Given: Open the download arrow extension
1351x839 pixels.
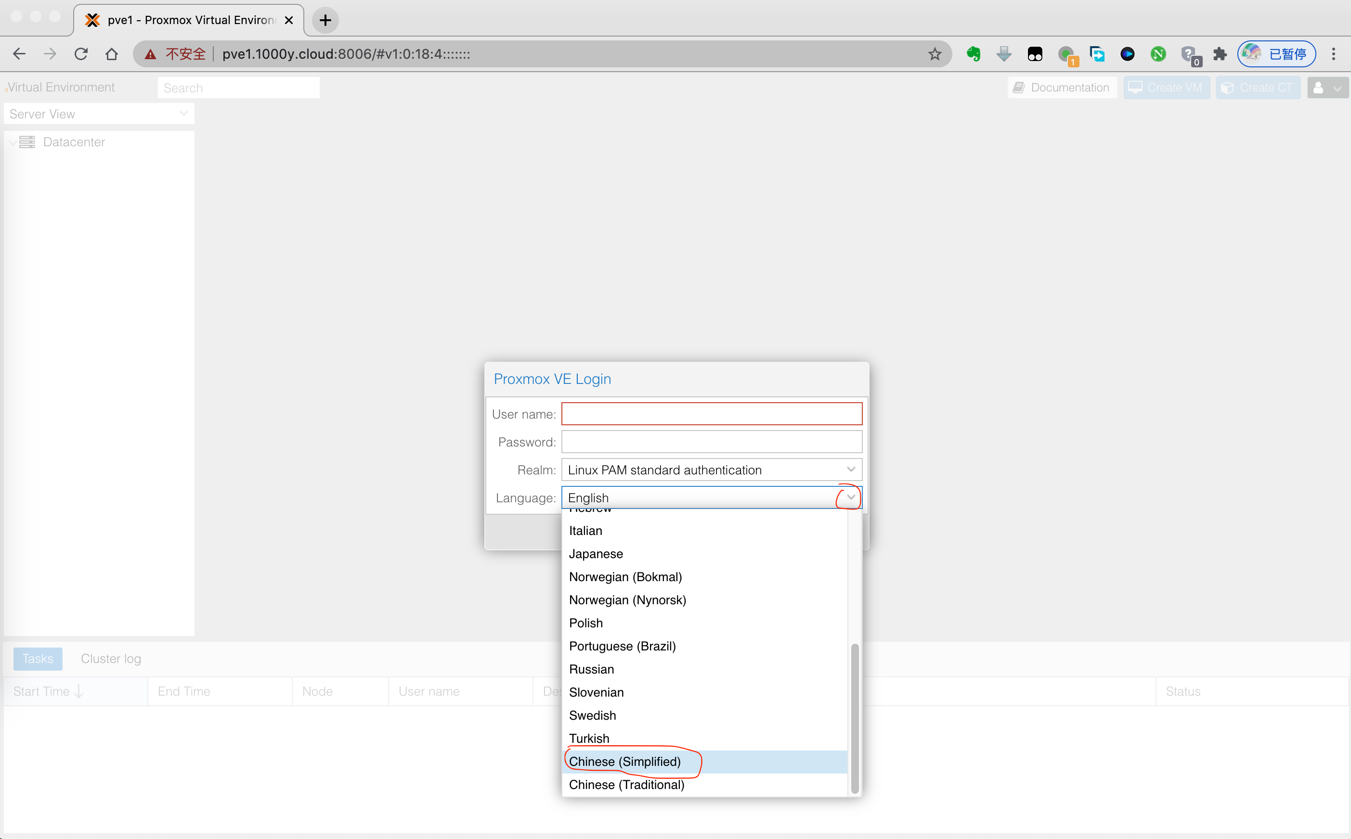Looking at the screenshot, I should click(1004, 54).
